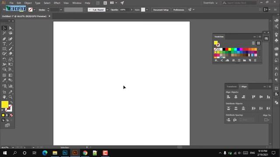Set fill mode to Color

3,115
